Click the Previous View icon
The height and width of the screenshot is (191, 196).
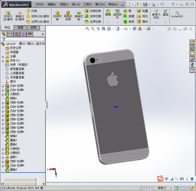(98, 29)
